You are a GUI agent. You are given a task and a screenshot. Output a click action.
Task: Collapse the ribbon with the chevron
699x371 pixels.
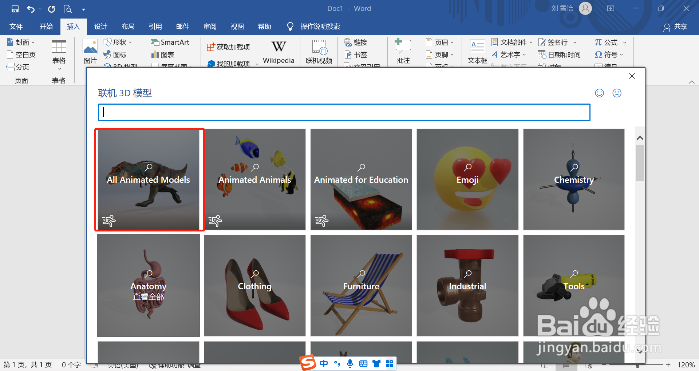point(691,82)
